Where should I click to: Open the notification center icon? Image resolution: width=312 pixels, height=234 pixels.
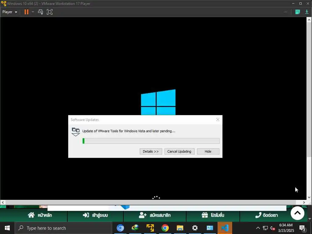coord(303,228)
